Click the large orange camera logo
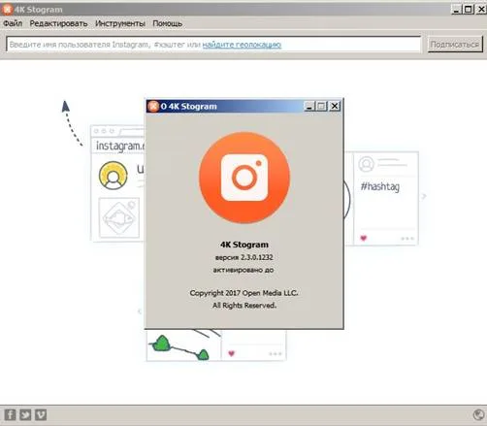Image resolution: width=487 pixels, height=426 pixels. (x=244, y=178)
